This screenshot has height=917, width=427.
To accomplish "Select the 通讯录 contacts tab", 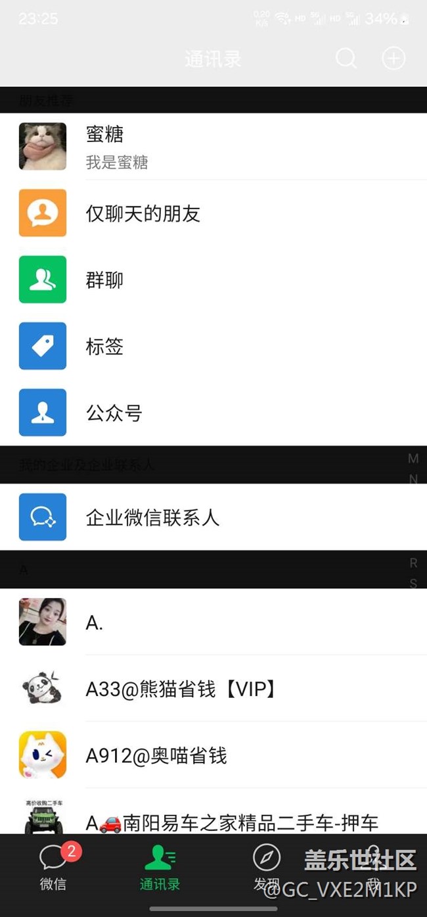I will [160, 868].
